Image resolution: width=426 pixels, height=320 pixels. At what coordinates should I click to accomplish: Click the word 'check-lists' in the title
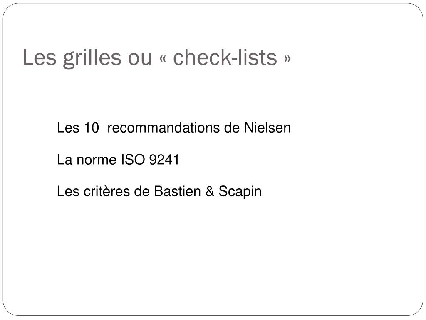click(225, 57)
